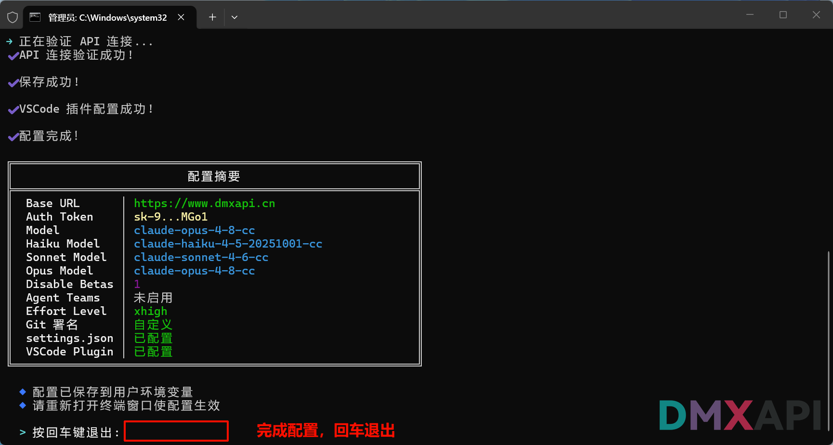Click the xhigh effort level value
This screenshot has height=445, width=833.
pos(150,311)
